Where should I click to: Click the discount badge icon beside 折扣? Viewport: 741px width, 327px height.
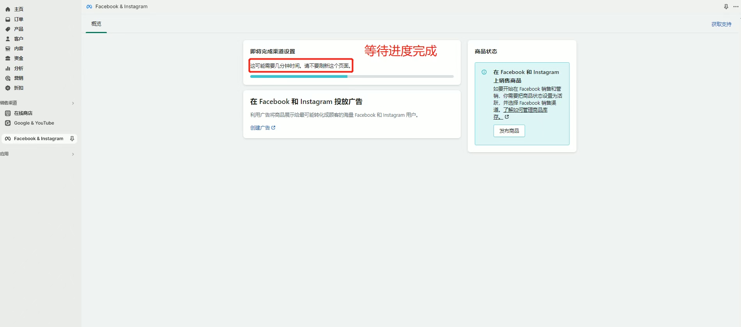pyautogui.click(x=8, y=88)
